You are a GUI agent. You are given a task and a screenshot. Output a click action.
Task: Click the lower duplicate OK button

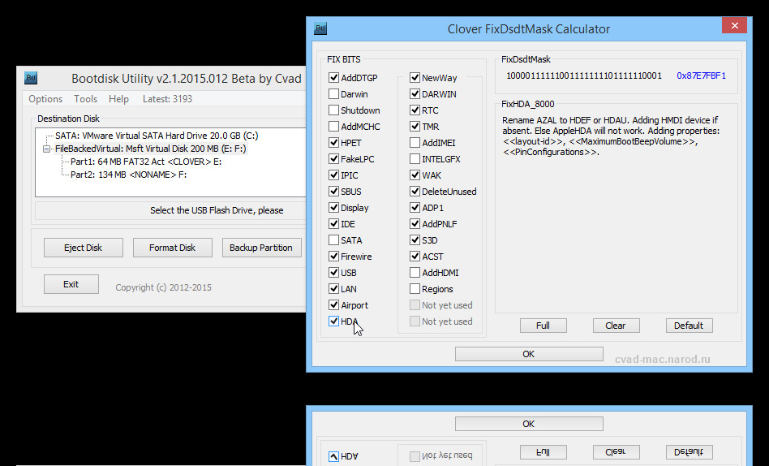pos(529,424)
